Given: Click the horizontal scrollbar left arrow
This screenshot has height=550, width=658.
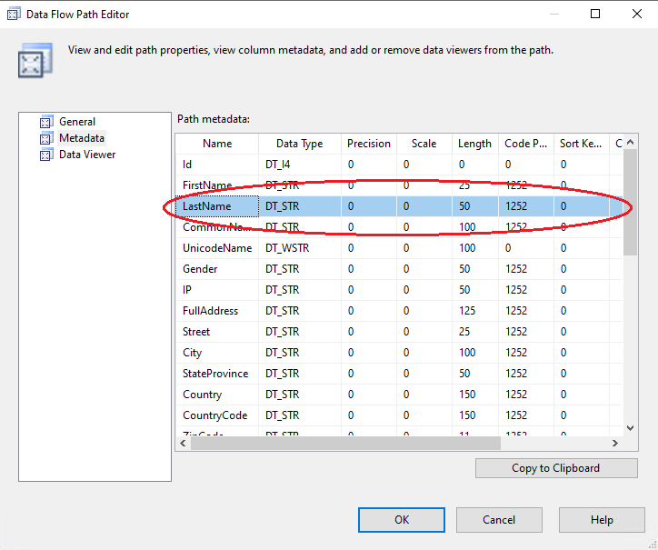Looking at the screenshot, I should (183, 444).
